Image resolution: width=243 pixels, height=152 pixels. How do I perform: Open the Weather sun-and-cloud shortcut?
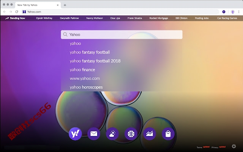(112, 134)
